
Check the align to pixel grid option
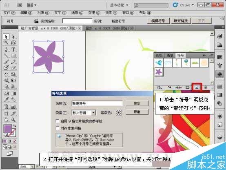point(58,128)
